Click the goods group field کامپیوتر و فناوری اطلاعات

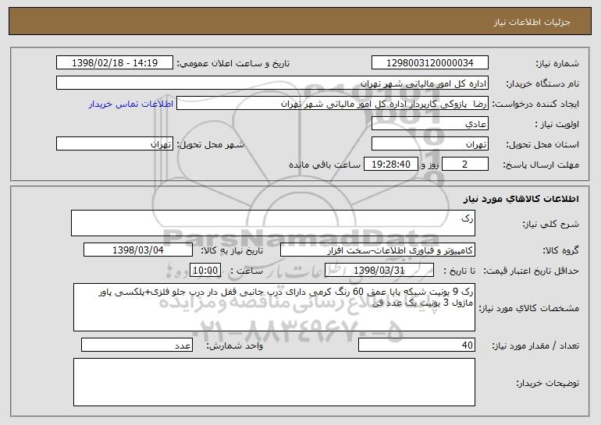pyautogui.click(x=378, y=250)
